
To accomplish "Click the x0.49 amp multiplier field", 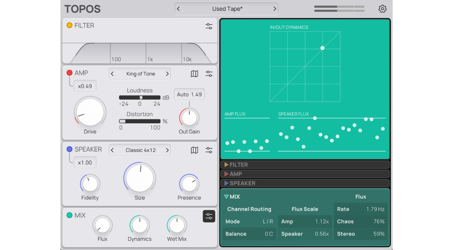I will tap(85, 86).
